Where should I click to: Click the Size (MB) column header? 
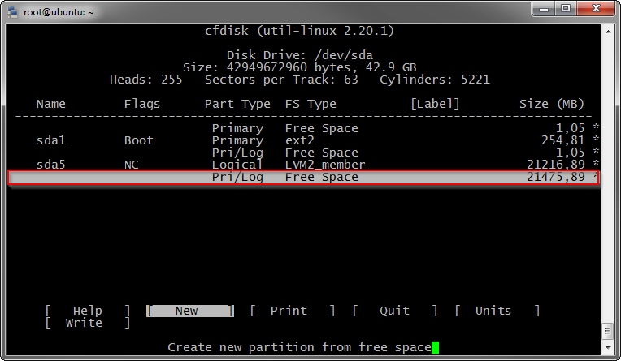[x=551, y=104]
